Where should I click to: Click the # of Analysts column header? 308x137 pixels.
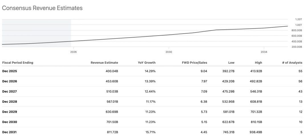(292, 63)
